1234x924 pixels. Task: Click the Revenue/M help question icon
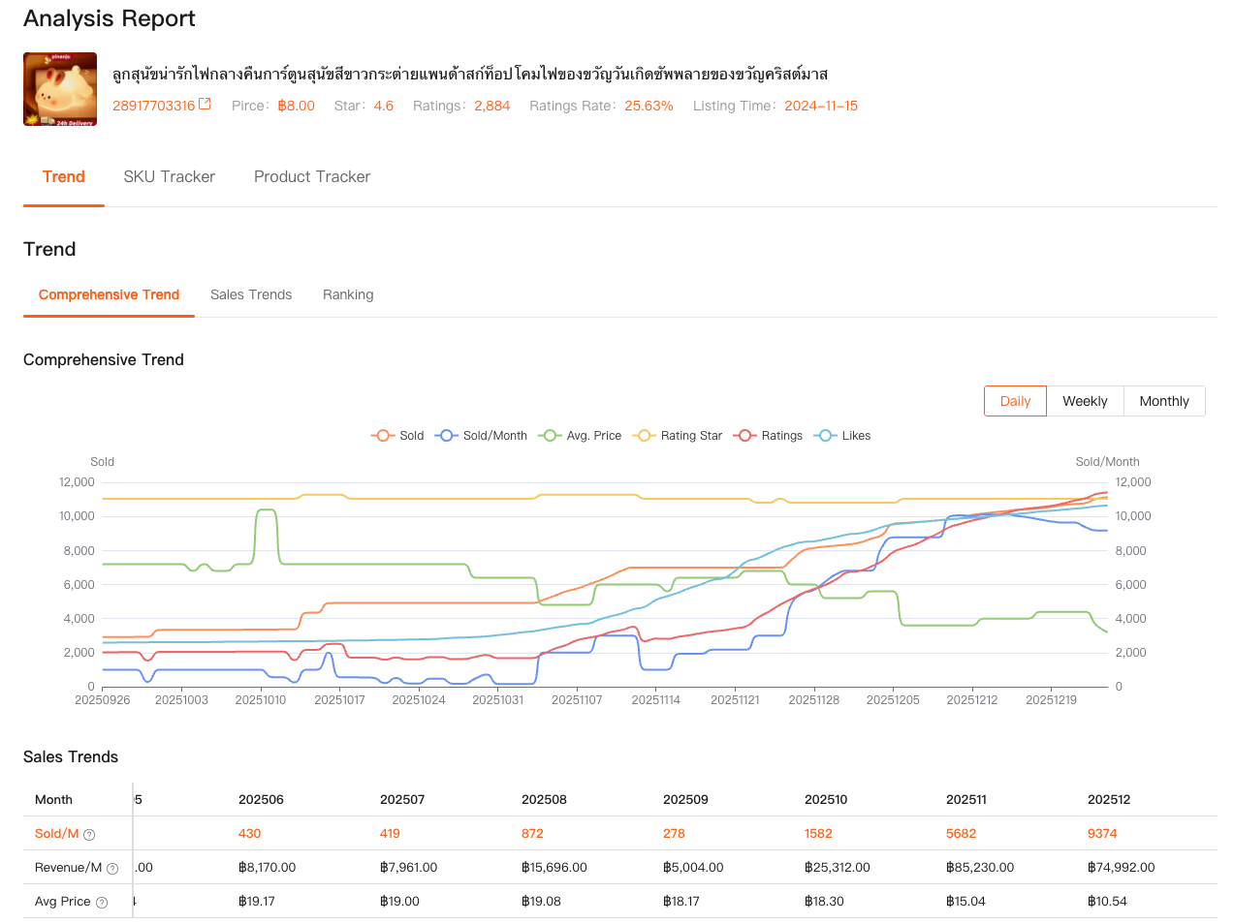coord(112,869)
